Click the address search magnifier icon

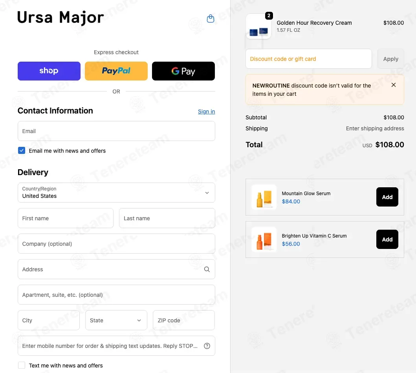pyautogui.click(x=207, y=269)
